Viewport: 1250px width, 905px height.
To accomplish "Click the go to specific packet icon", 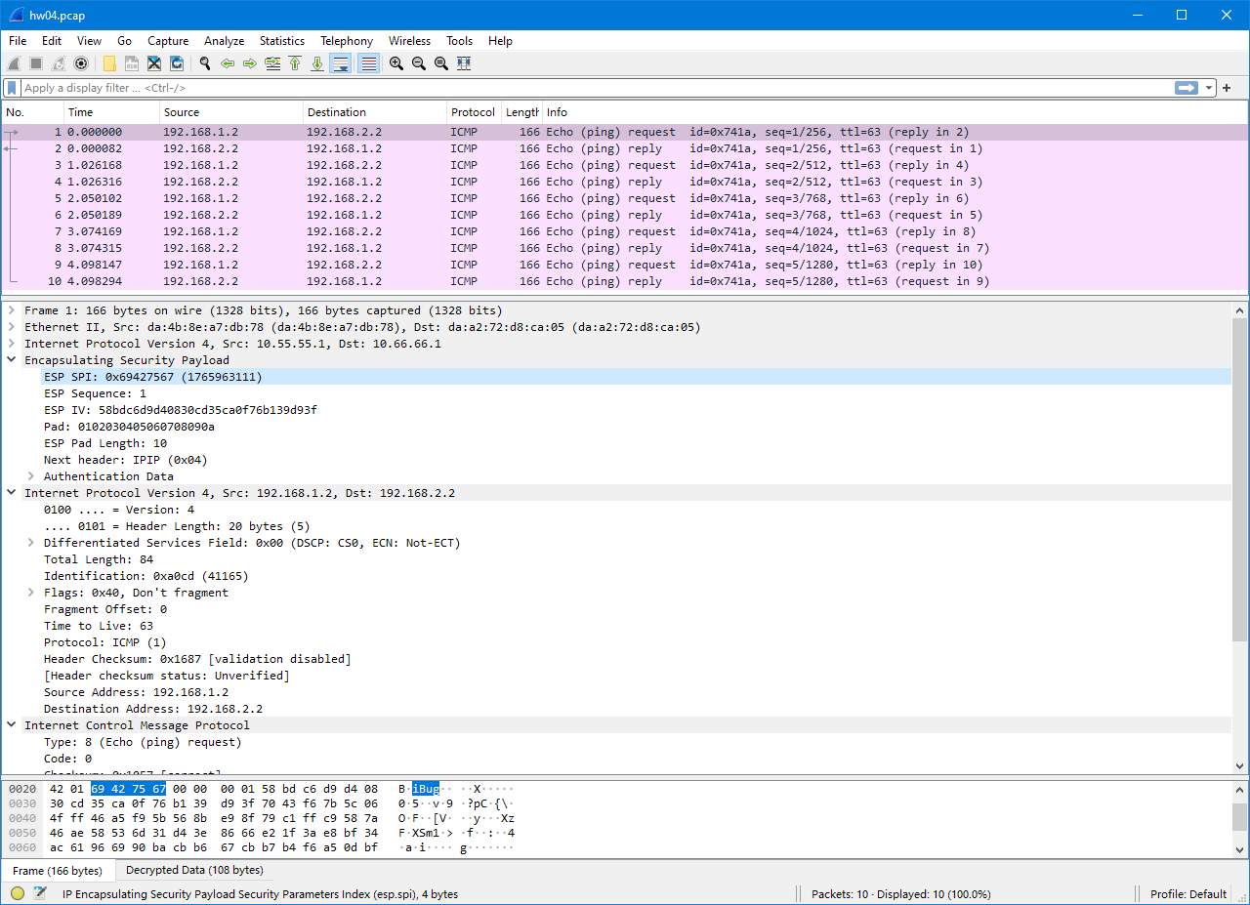I will 272,63.
